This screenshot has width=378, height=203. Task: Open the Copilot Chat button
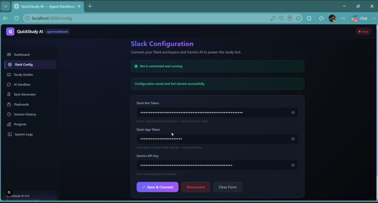tap(359, 18)
